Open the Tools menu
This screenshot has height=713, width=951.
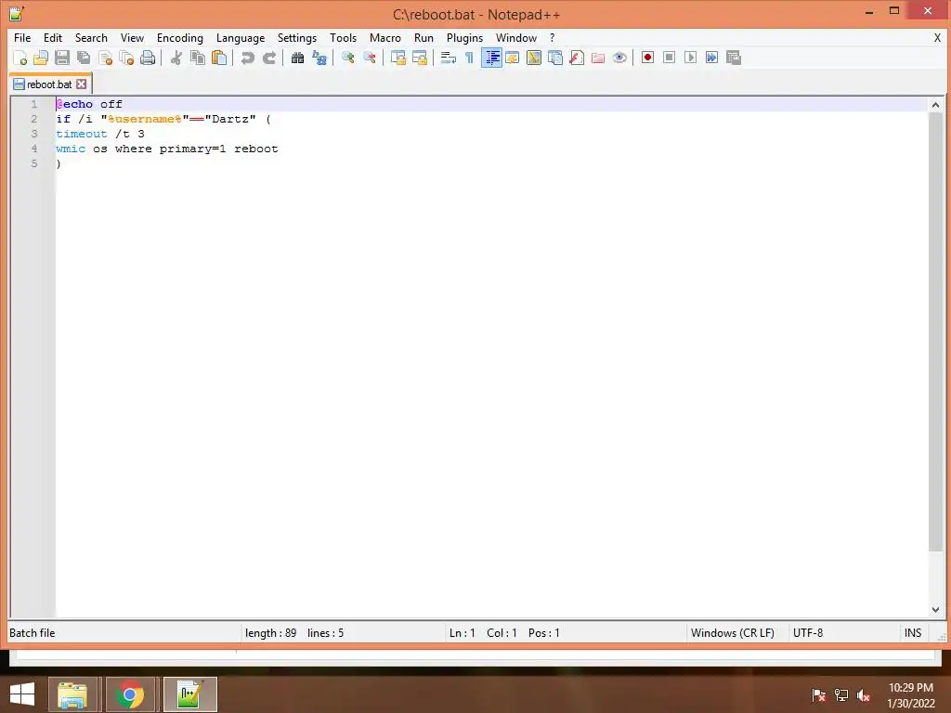pyautogui.click(x=344, y=37)
